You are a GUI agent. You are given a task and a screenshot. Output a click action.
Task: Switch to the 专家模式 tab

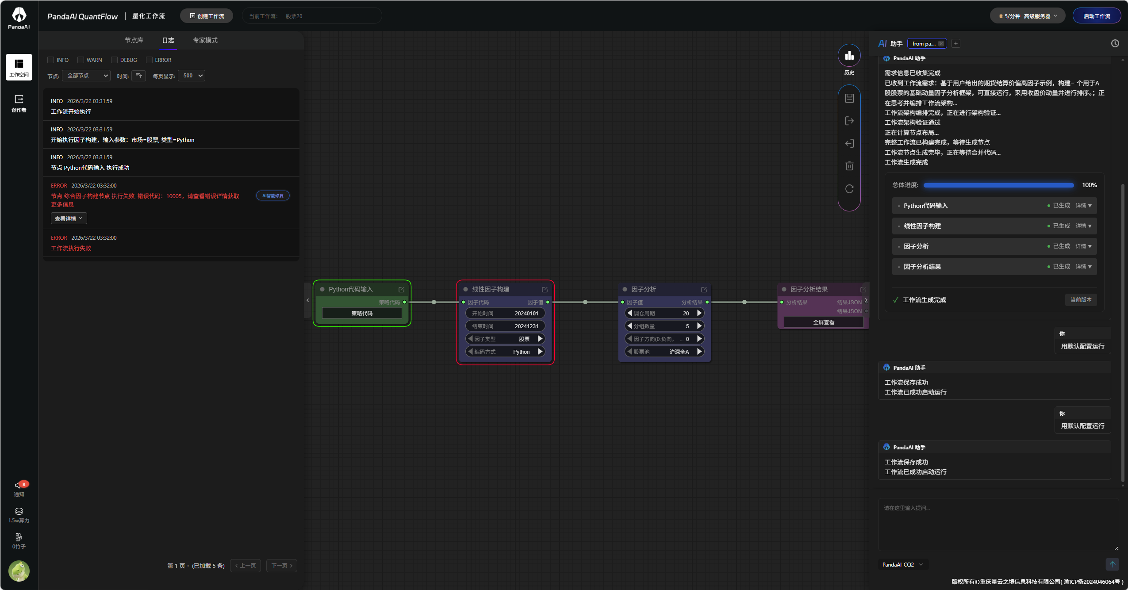pyautogui.click(x=205, y=40)
